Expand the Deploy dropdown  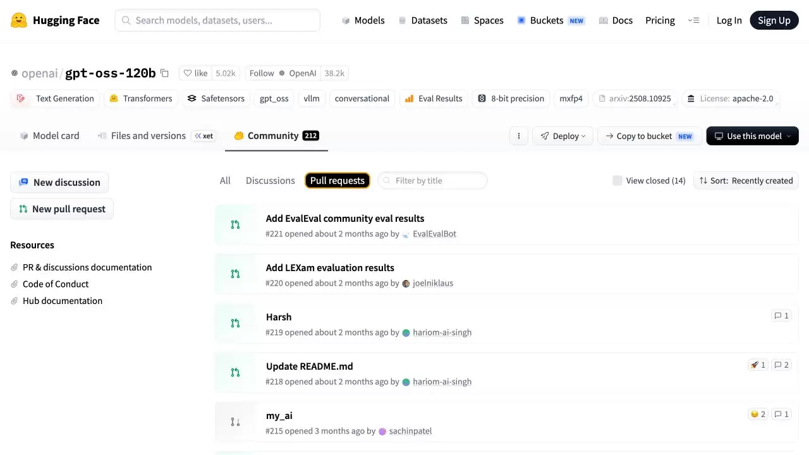pos(563,136)
